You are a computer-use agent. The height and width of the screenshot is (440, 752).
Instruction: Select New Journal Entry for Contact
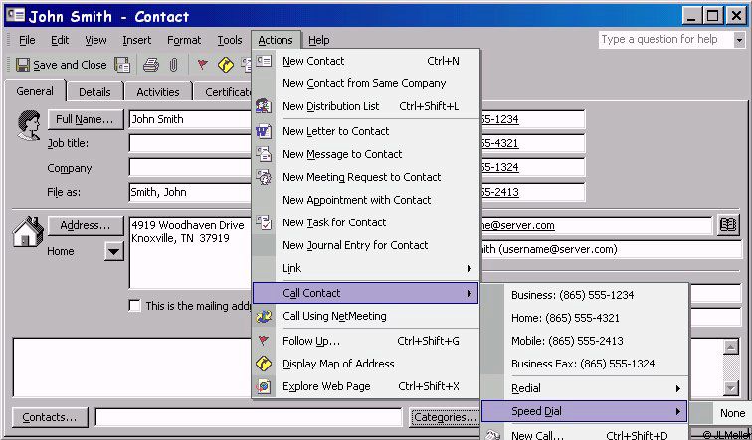click(x=365, y=245)
